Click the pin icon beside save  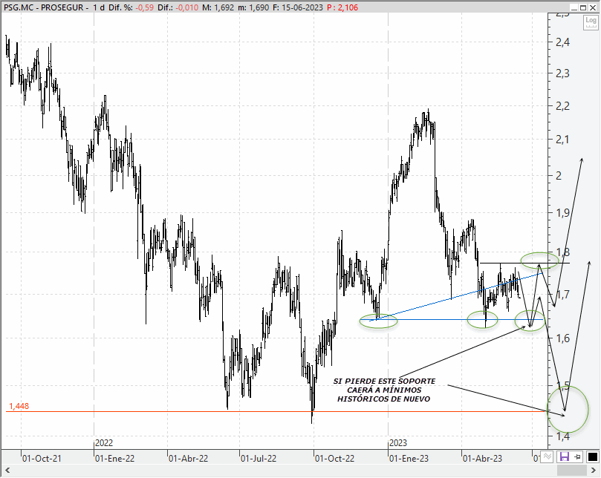point(577,456)
